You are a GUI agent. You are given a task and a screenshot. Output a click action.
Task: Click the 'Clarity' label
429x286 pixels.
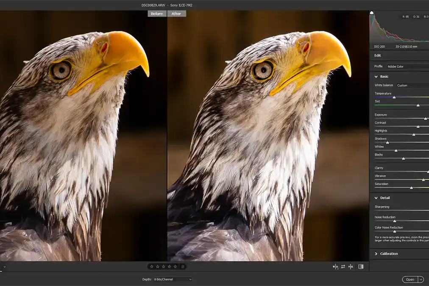click(379, 168)
